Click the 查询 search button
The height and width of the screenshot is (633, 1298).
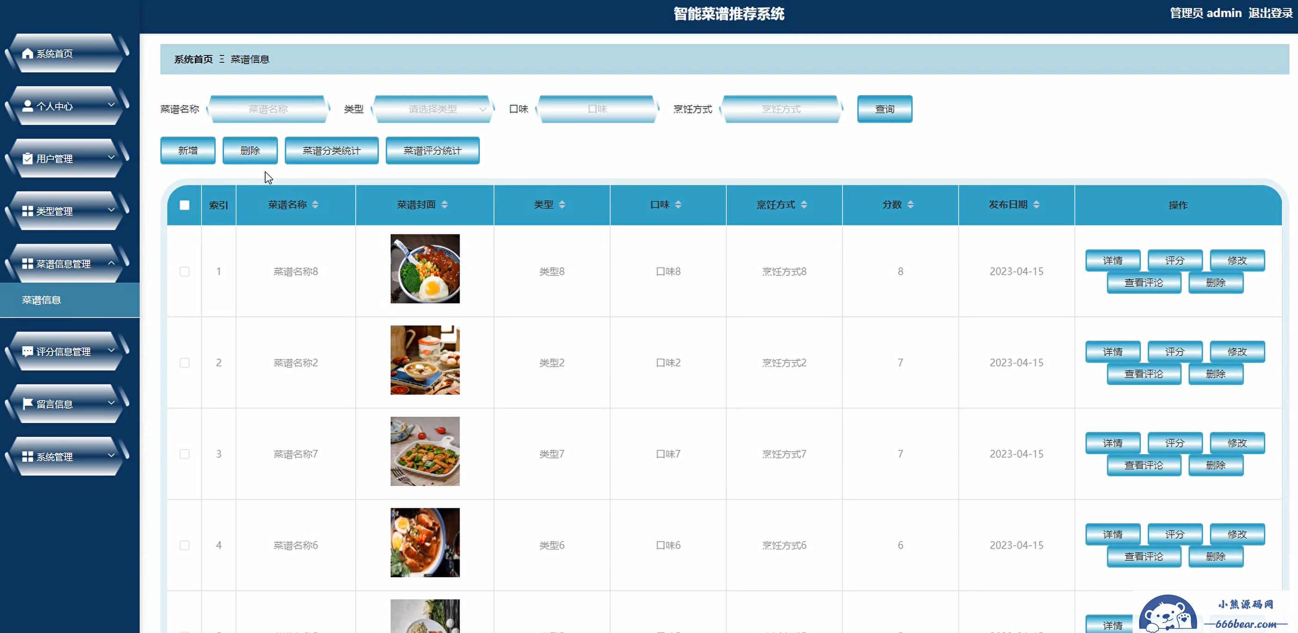[x=884, y=109]
